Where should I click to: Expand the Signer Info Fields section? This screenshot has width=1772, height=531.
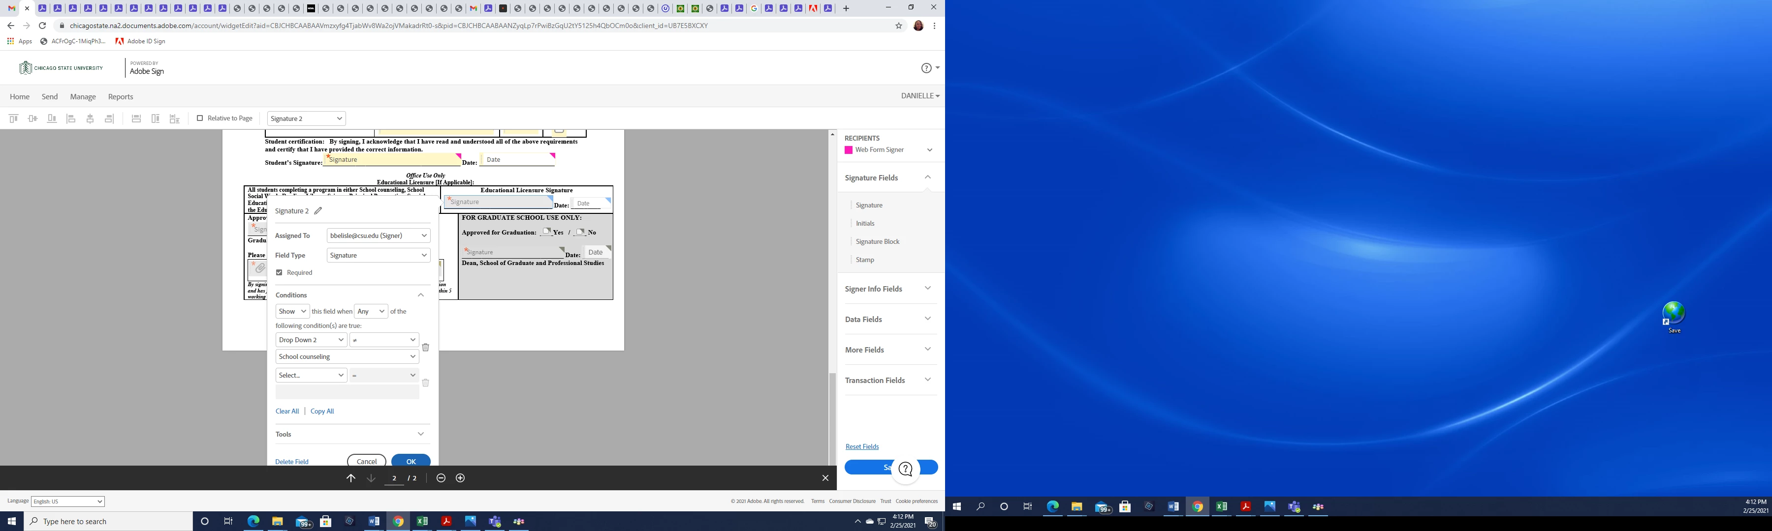(887, 289)
